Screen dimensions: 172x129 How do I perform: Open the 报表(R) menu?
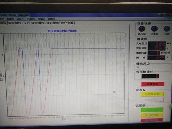pos(51,19)
